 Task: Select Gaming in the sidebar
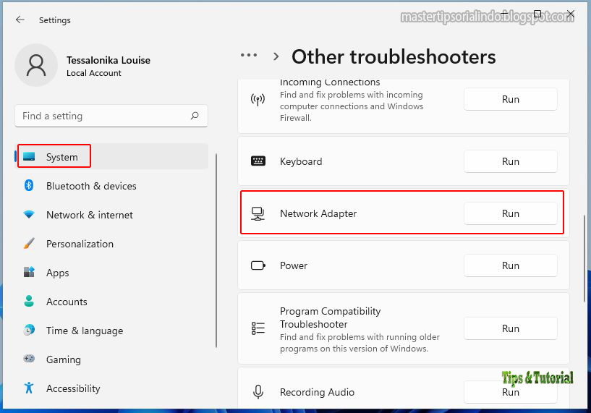pyautogui.click(x=111, y=359)
